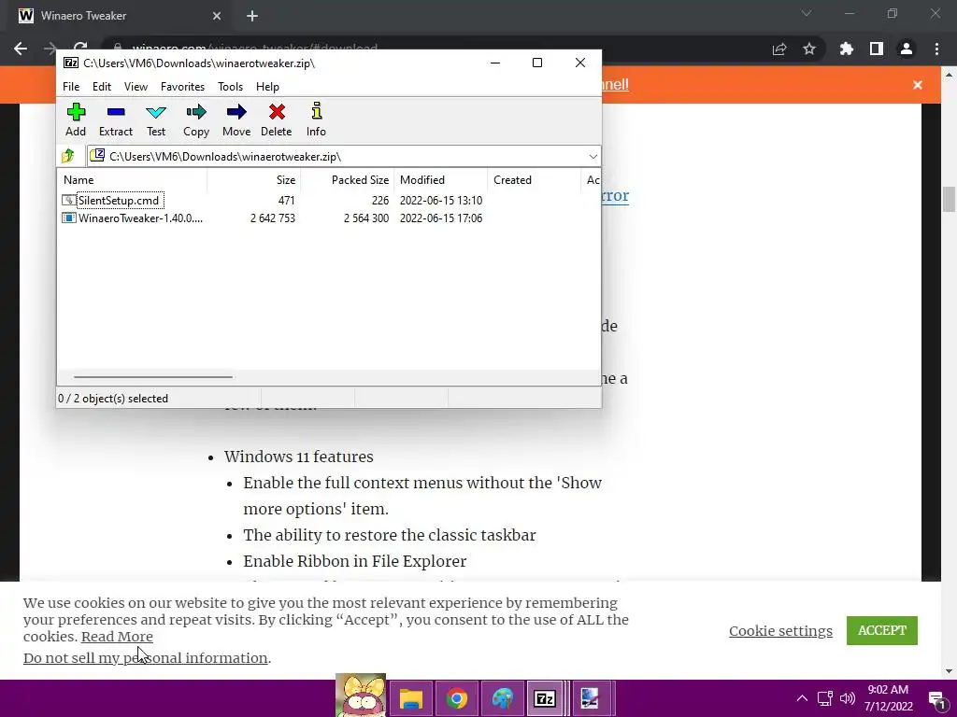The height and width of the screenshot is (717, 957).
Task: Click the 7-Zip window title icon
Action: tap(71, 63)
